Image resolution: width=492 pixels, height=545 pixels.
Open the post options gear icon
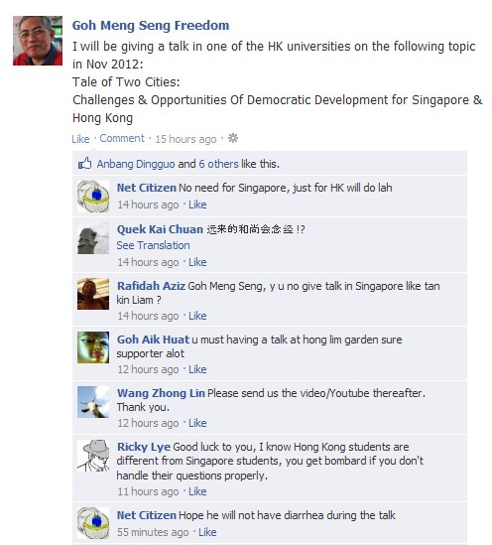tap(233, 138)
